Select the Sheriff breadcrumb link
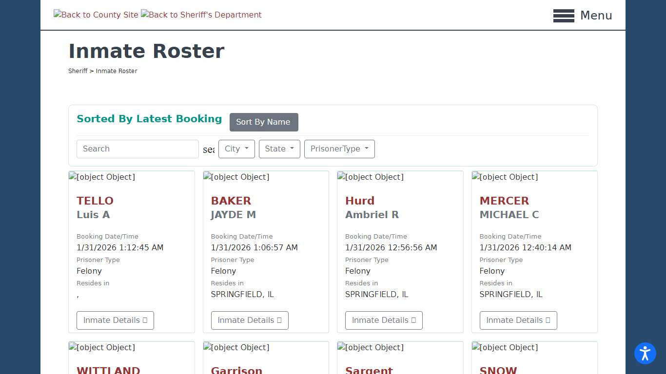The image size is (666, 374). point(78,71)
